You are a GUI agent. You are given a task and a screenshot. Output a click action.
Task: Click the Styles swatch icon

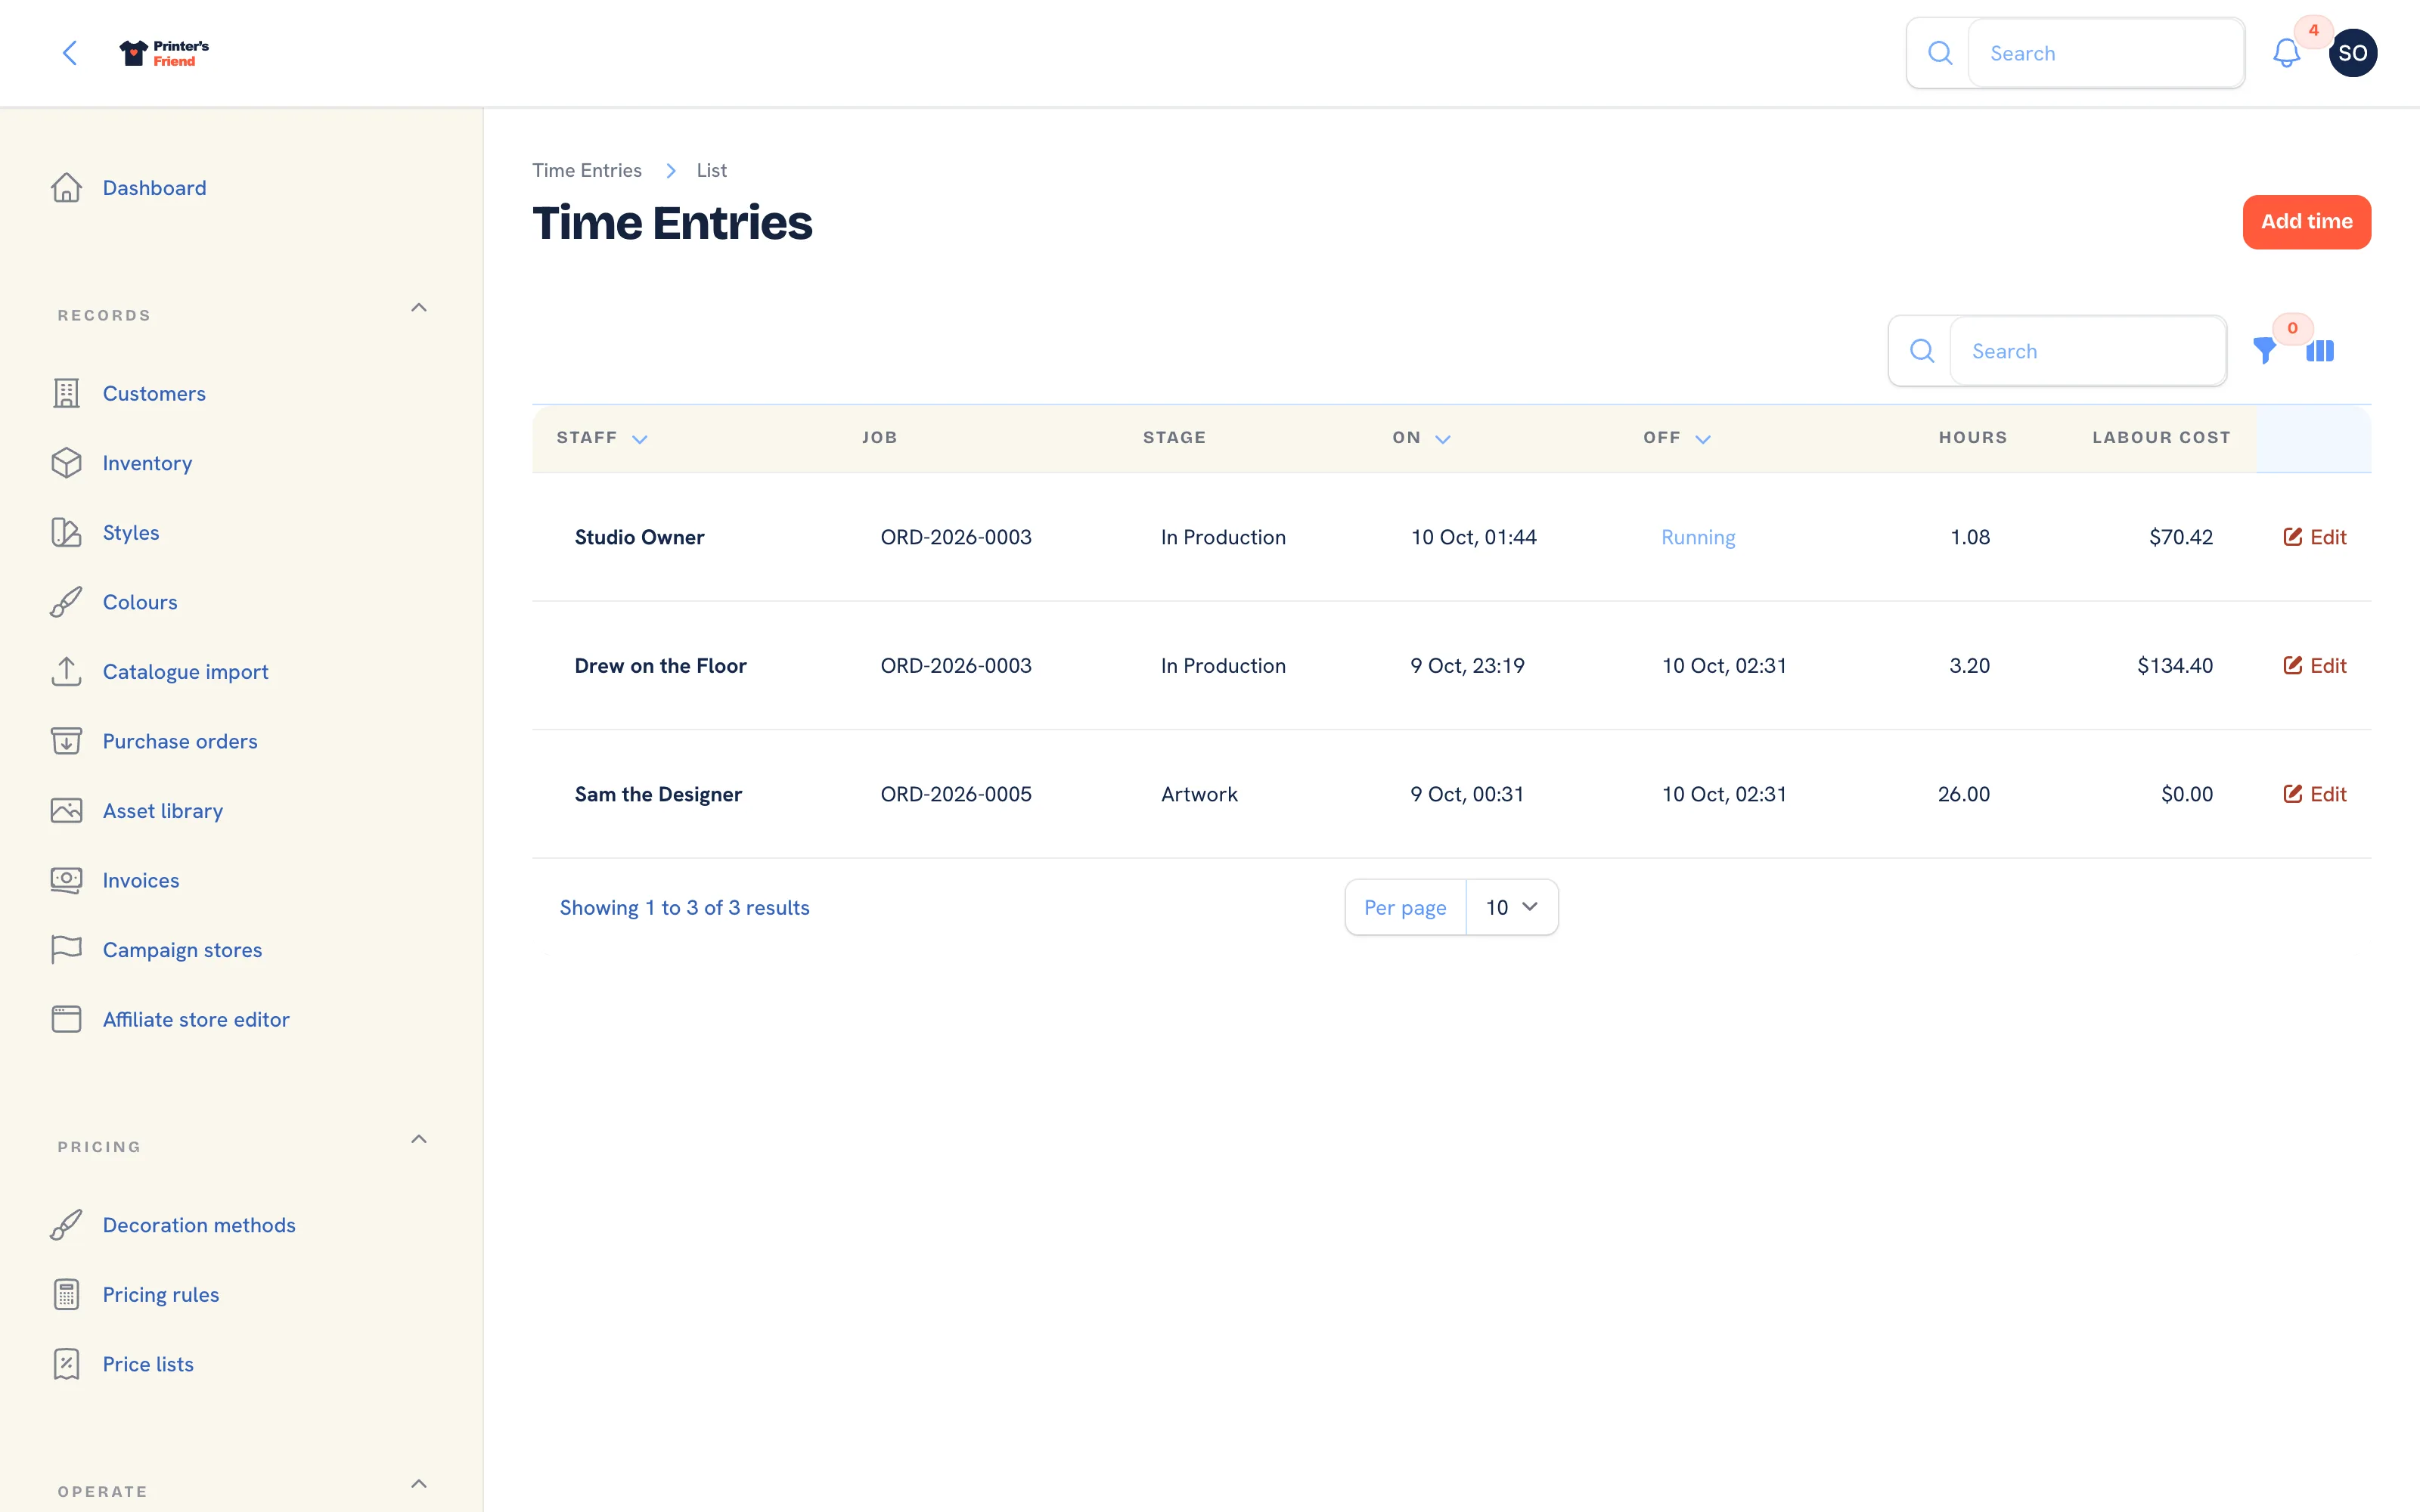pos(66,533)
